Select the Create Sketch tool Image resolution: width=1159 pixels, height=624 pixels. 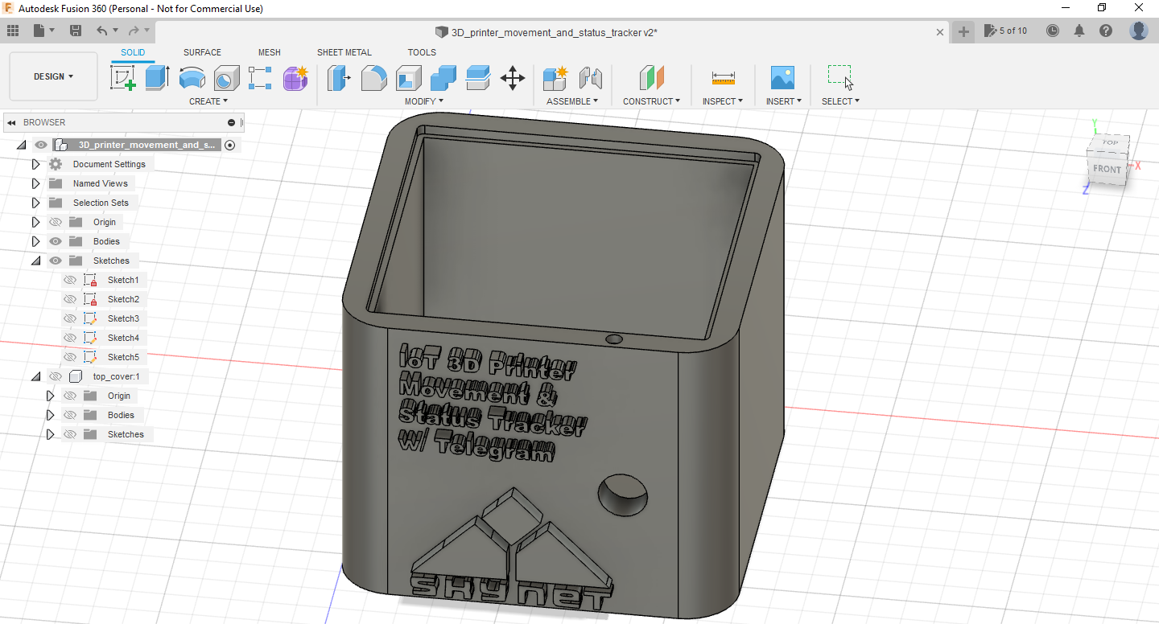[x=123, y=78]
